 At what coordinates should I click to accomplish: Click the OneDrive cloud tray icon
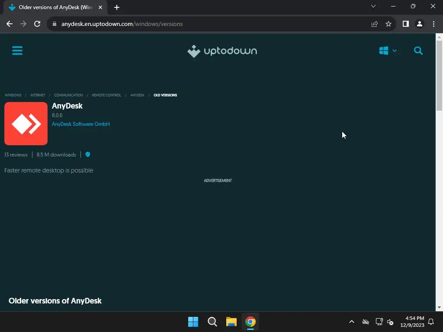coord(366,322)
